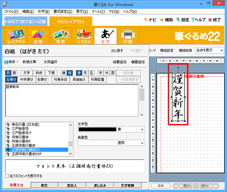Toggle 斜体 italic formatting
This screenshot has width=227, height=192.
[x=39, y=73]
